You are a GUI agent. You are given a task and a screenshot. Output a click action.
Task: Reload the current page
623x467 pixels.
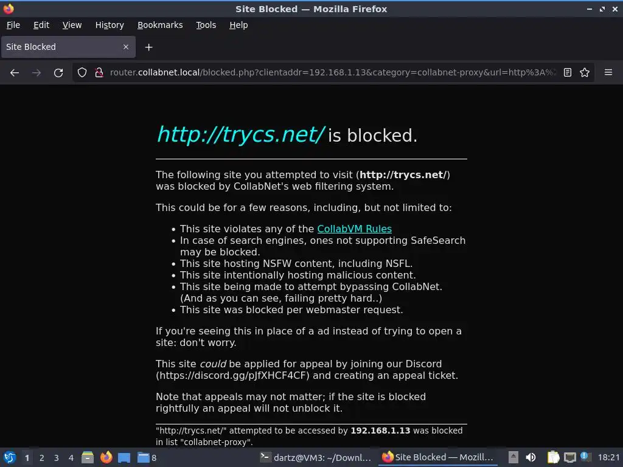(x=58, y=73)
